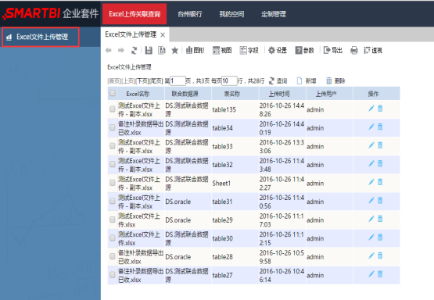The height and width of the screenshot is (300, 434).
Task: Open 定制管理 menu
Action: click(274, 14)
